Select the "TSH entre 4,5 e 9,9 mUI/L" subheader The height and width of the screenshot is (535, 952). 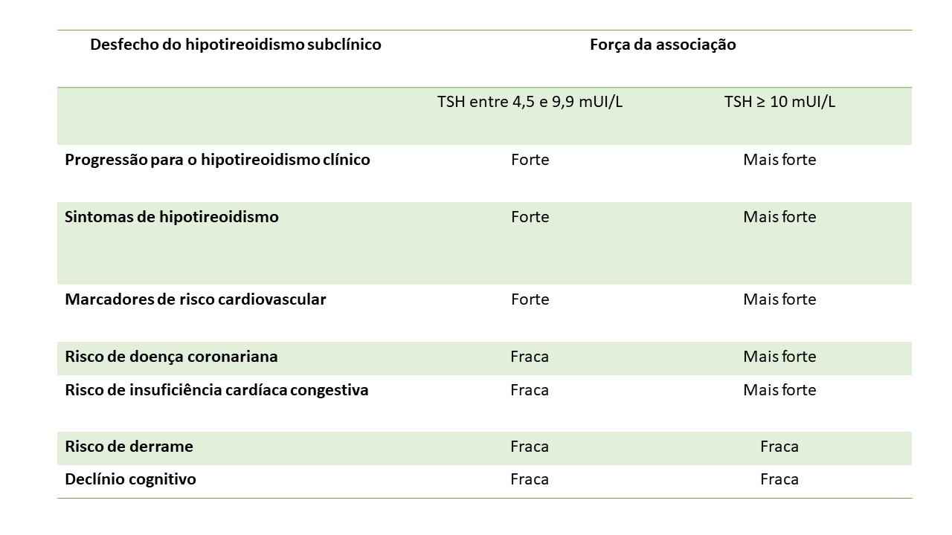click(x=530, y=102)
